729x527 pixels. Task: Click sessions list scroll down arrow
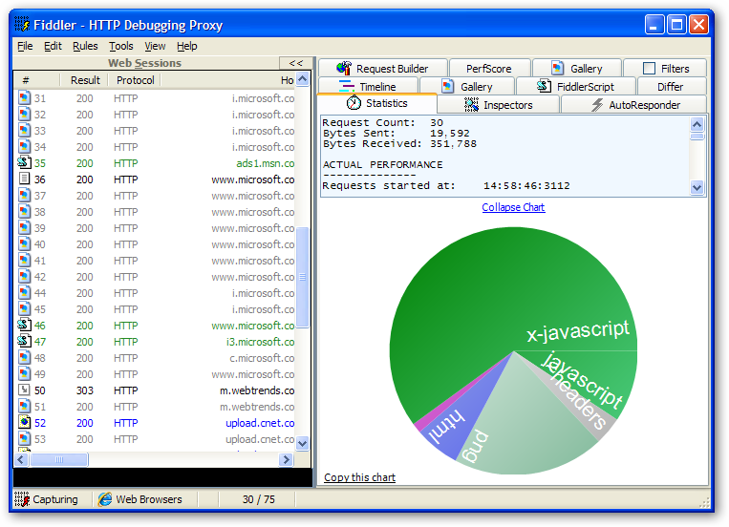[x=302, y=443]
